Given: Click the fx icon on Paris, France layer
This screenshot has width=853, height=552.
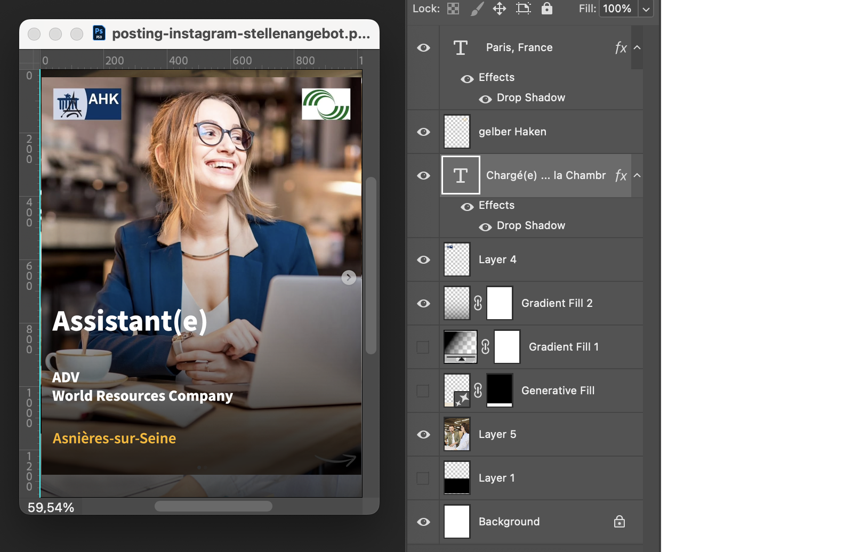Looking at the screenshot, I should pyautogui.click(x=621, y=48).
